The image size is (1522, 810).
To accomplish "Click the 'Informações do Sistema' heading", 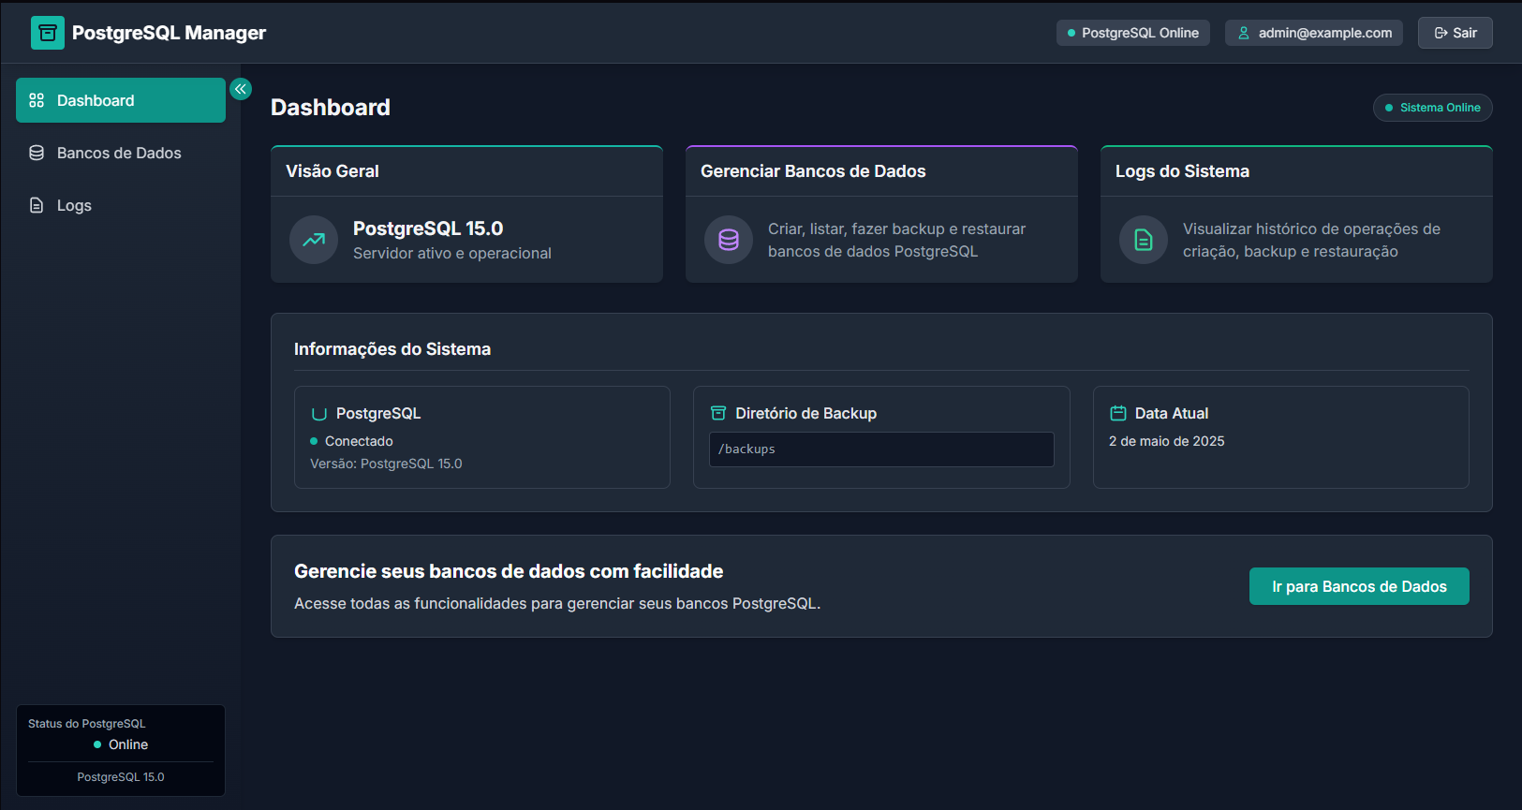I will click(x=392, y=349).
